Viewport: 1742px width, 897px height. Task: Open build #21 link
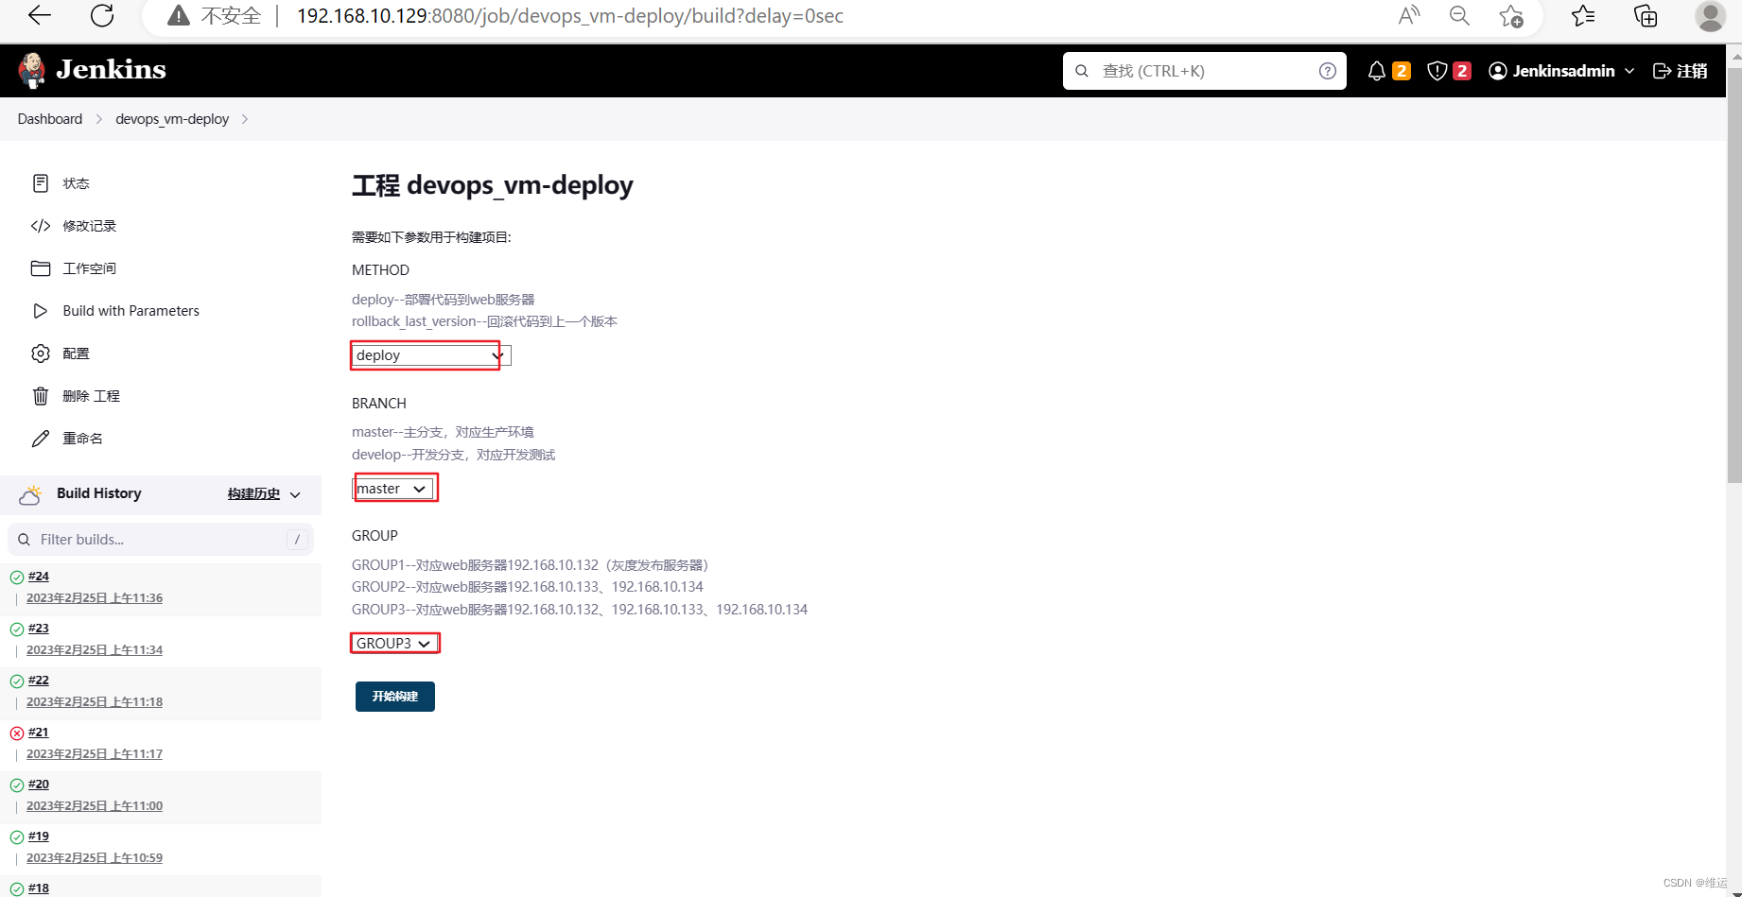pyautogui.click(x=39, y=733)
